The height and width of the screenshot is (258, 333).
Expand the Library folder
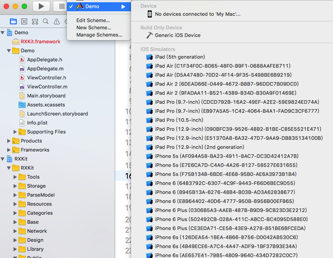pos(15,249)
